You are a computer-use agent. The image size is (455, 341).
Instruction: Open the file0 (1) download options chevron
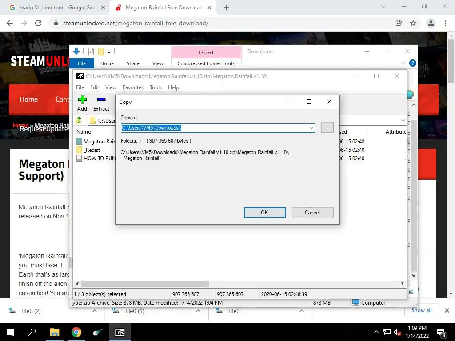point(198,311)
